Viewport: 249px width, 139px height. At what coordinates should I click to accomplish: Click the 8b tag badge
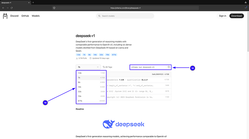coord(89,55)
